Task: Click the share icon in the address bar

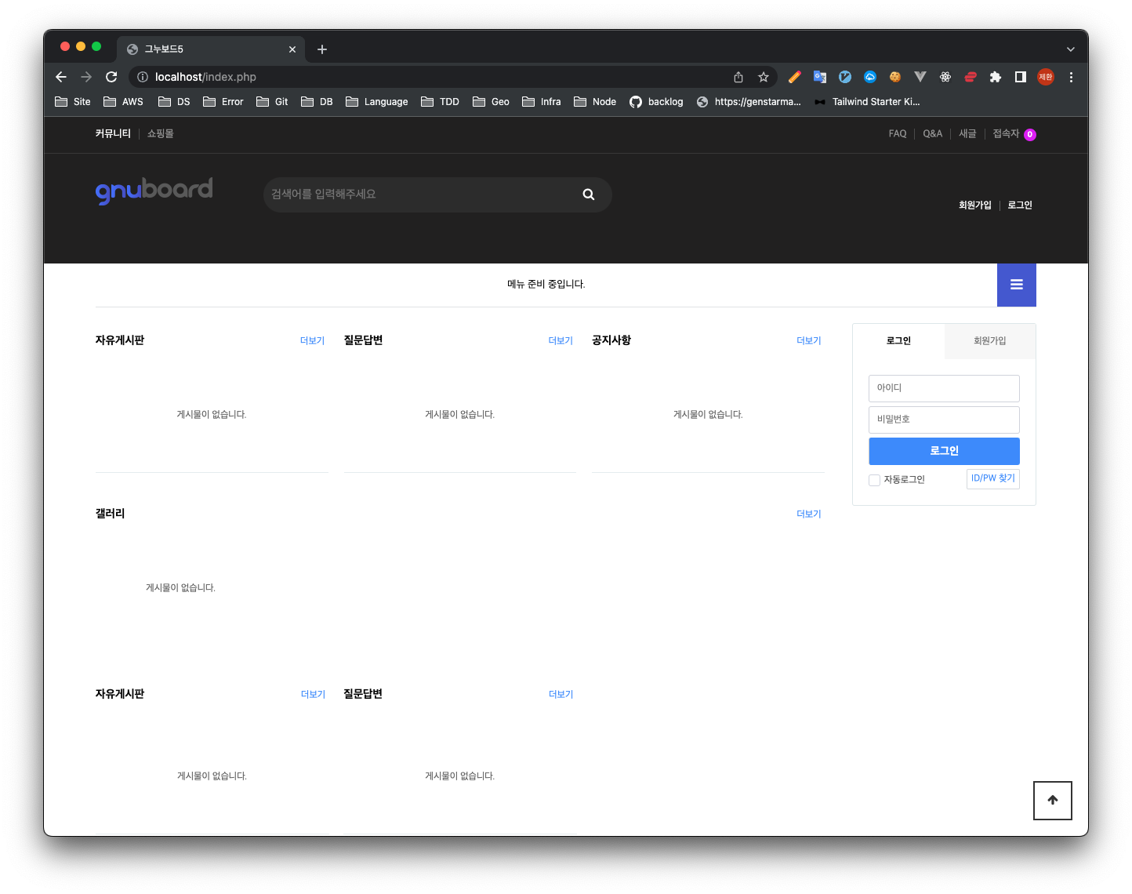Action: 738,77
